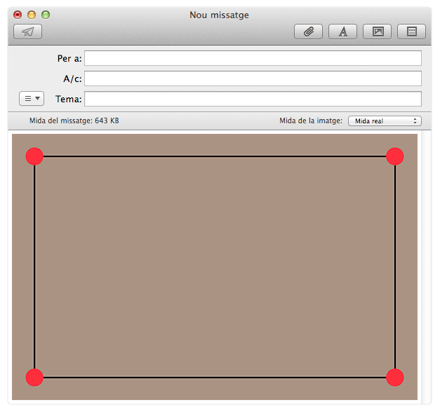The image size is (440, 412).
Task: Open the header fields customization dropdown
Action: 32,99
